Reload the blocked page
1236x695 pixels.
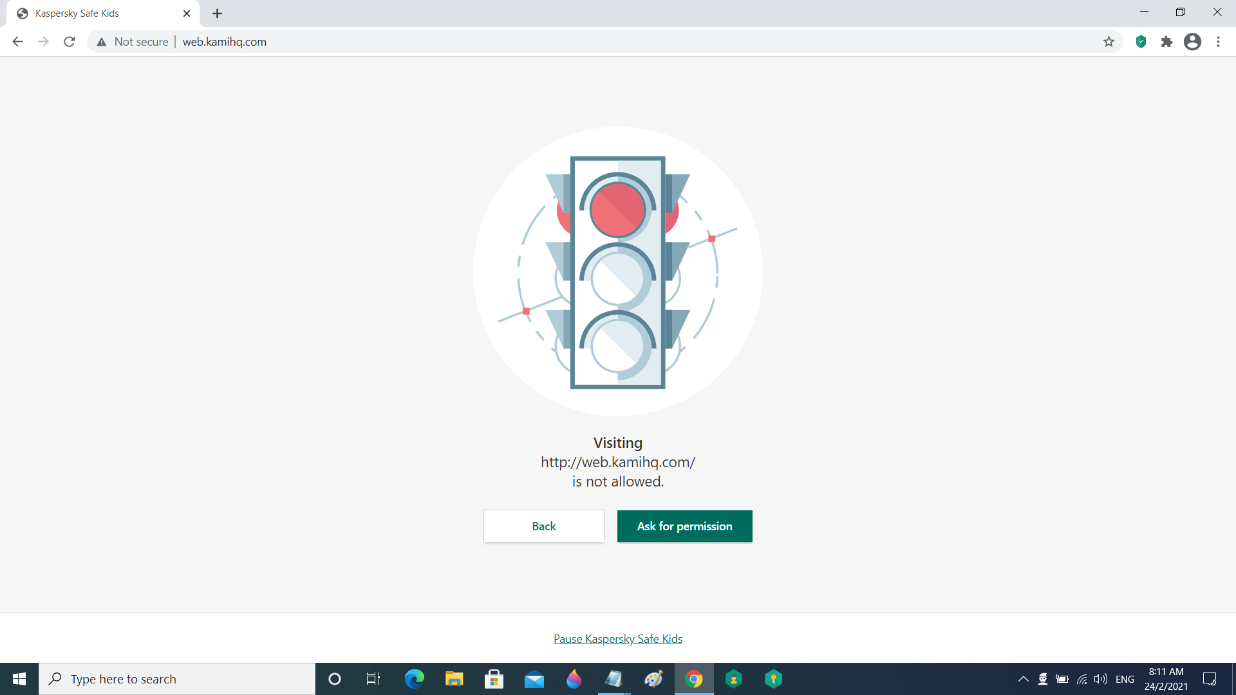point(70,42)
